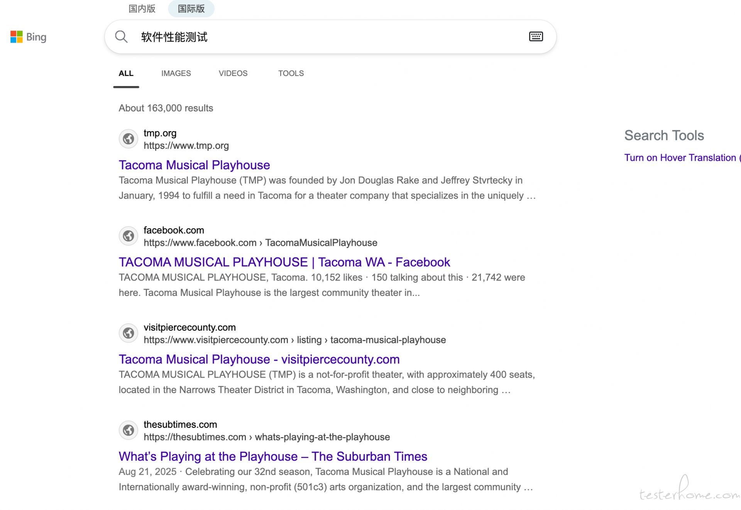741x510 pixels.
Task: Open the visitpiercecounty.com Playhouse result
Action: [259, 360]
